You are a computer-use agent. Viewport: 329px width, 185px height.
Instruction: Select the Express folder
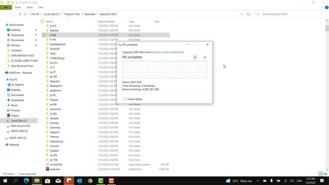pyautogui.click(x=54, y=30)
